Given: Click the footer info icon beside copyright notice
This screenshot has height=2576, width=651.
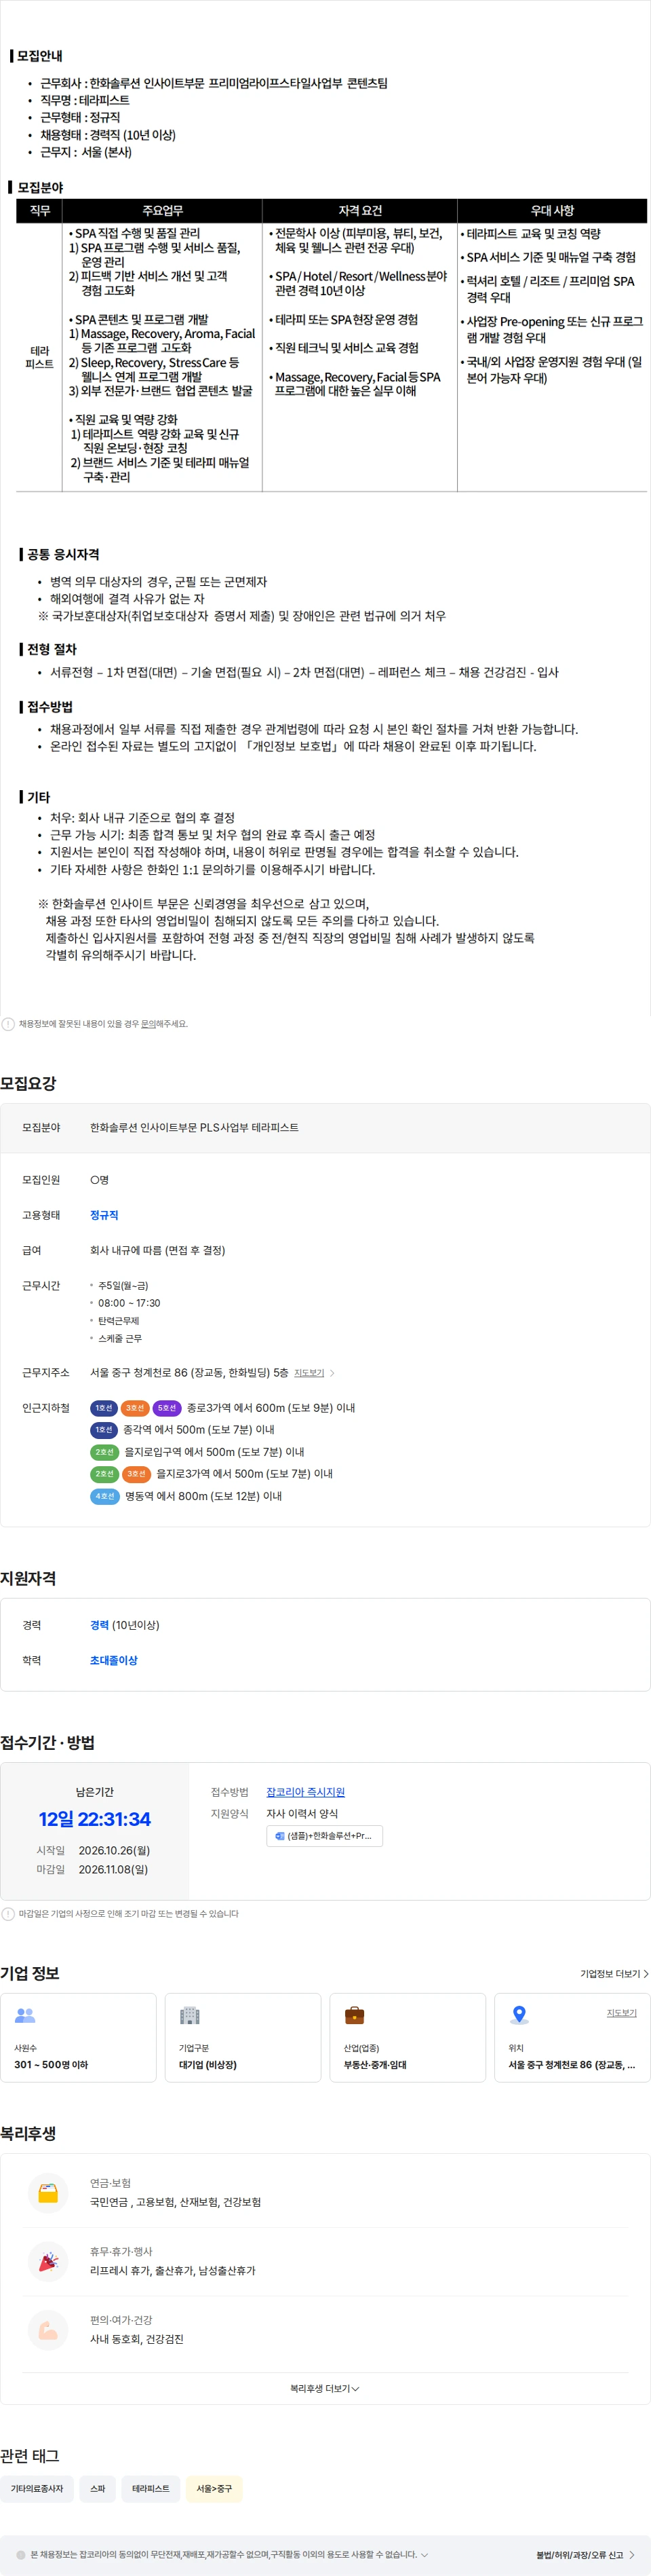Looking at the screenshot, I should tap(21, 2555).
